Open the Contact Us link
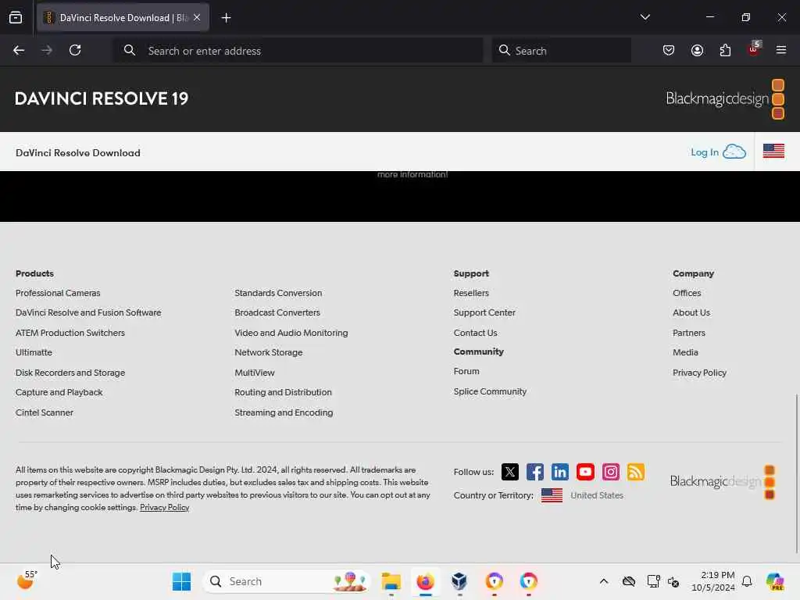The image size is (800, 600). 475,333
